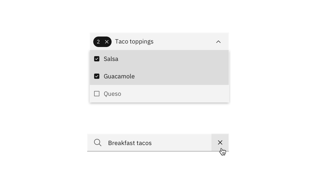Click the upward chevron in the dropdown header
This screenshot has height=186, width=321.
pos(218,41)
